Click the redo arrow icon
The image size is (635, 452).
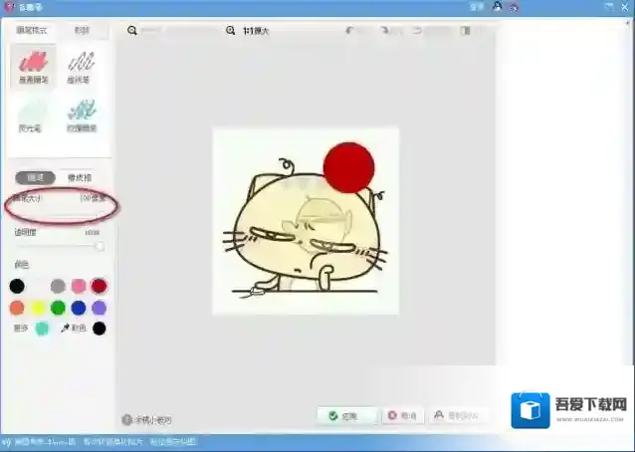[384, 31]
